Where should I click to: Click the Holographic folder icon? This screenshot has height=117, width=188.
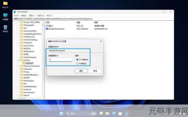[22, 25]
